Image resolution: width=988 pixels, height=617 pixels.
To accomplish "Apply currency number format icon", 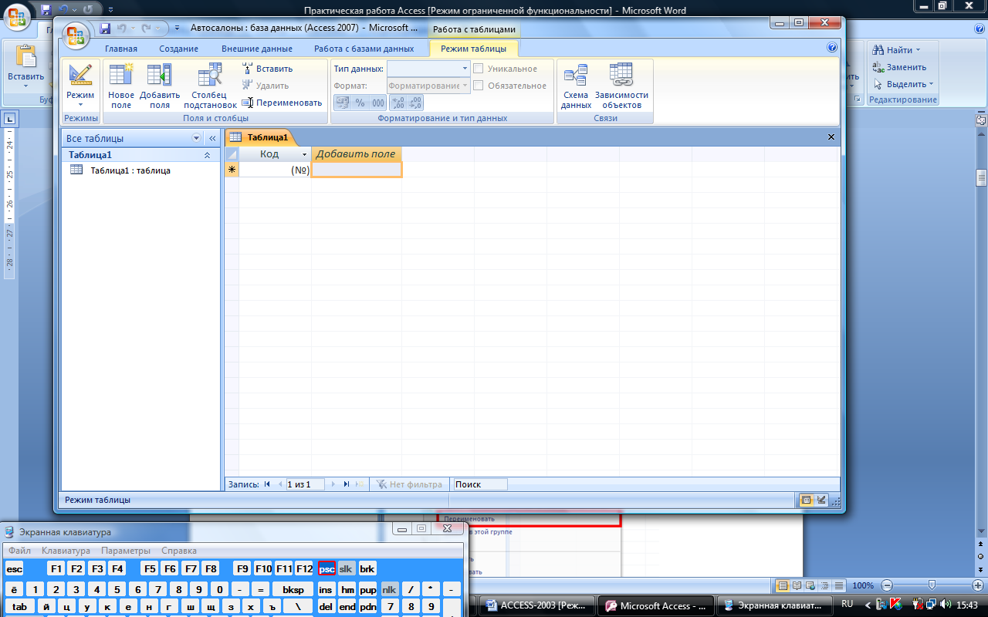I will [342, 103].
